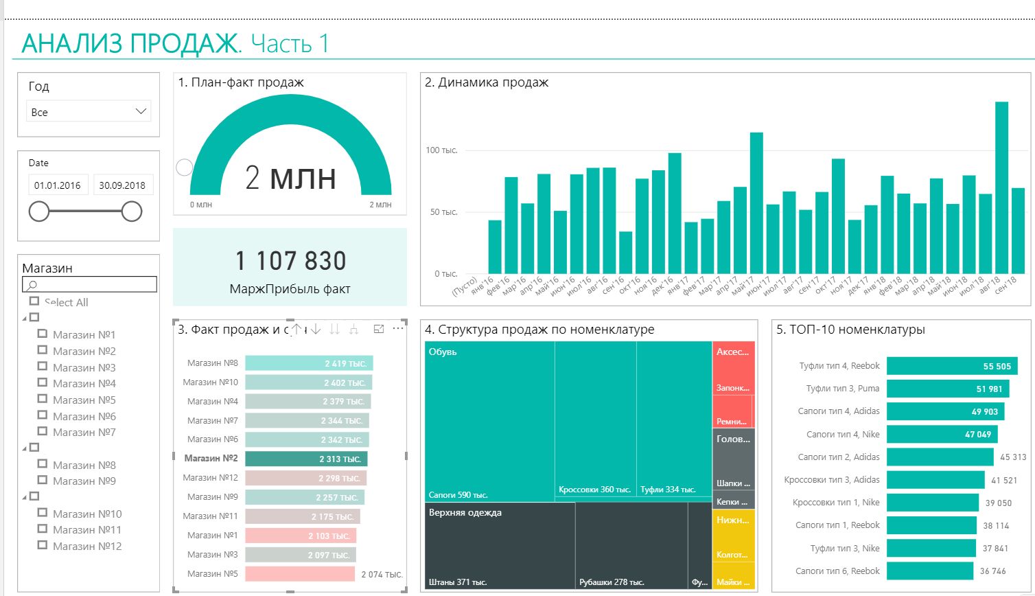Click the title 2. Динамика продаж
1035x596 pixels.
pyautogui.click(x=487, y=82)
